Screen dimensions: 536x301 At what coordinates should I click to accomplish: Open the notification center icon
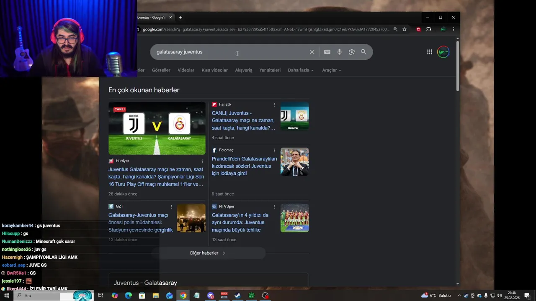[x=527, y=296]
